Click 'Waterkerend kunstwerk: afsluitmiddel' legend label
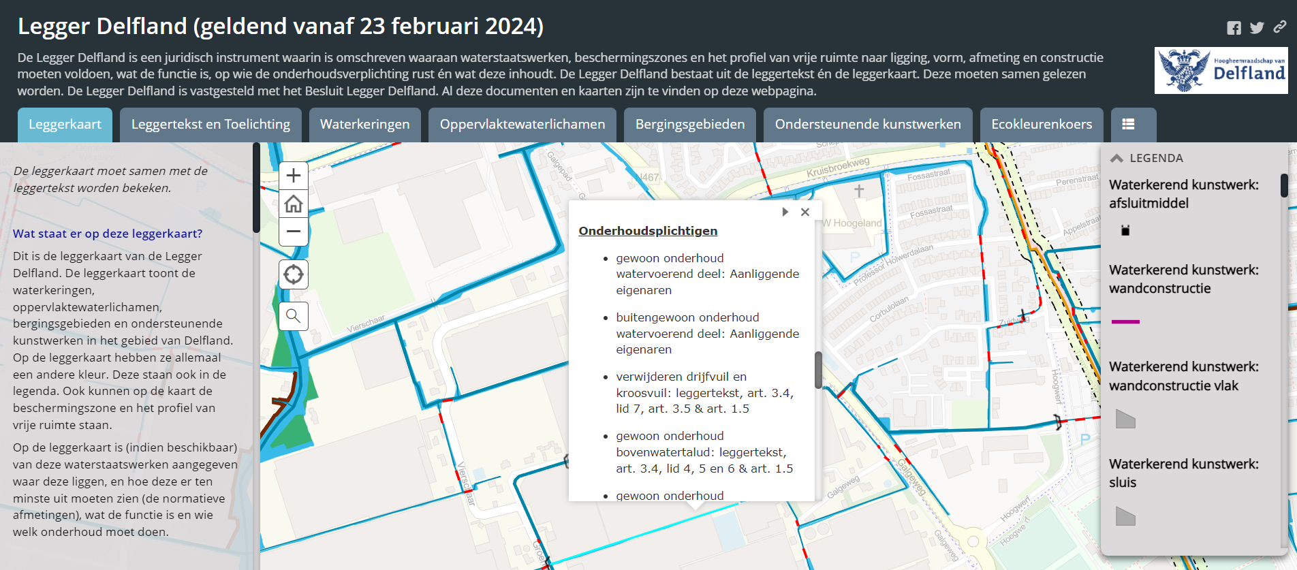The height and width of the screenshot is (570, 1297). pyautogui.click(x=1183, y=194)
